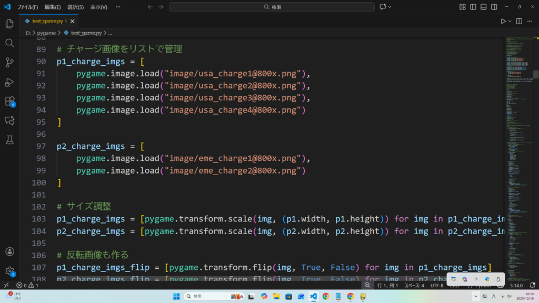Click the UTF-8 encoding in status bar
The width and height of the screenshot is (539, 303).
pos(436,285)
